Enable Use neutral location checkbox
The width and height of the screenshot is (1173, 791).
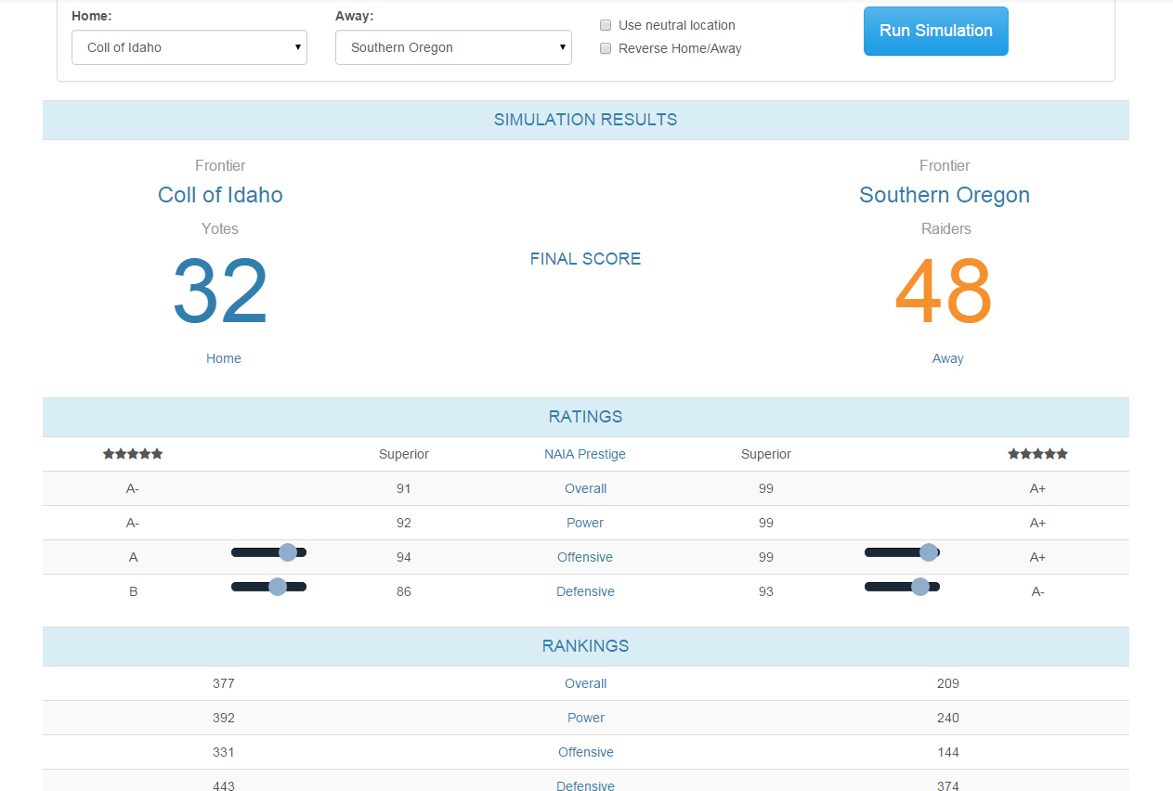(x=606, y=25)
